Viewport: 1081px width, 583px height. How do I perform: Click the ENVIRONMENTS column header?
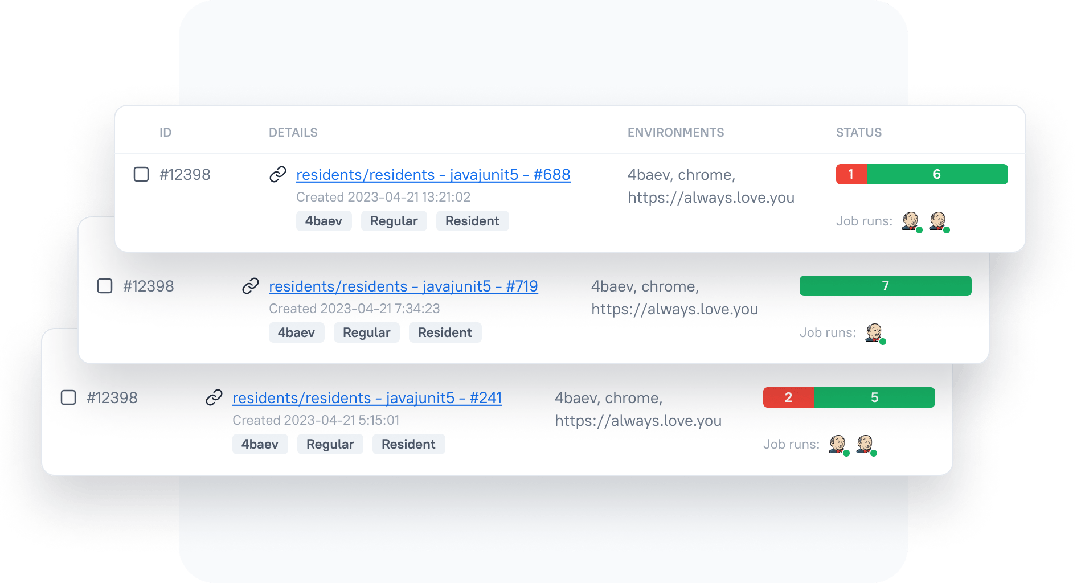pyautogui.click(x=675, y=133)
